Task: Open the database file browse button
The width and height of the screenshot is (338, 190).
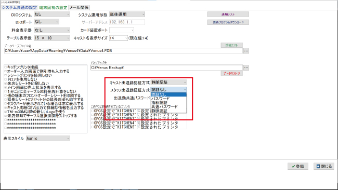Action: tap(246, 51)
